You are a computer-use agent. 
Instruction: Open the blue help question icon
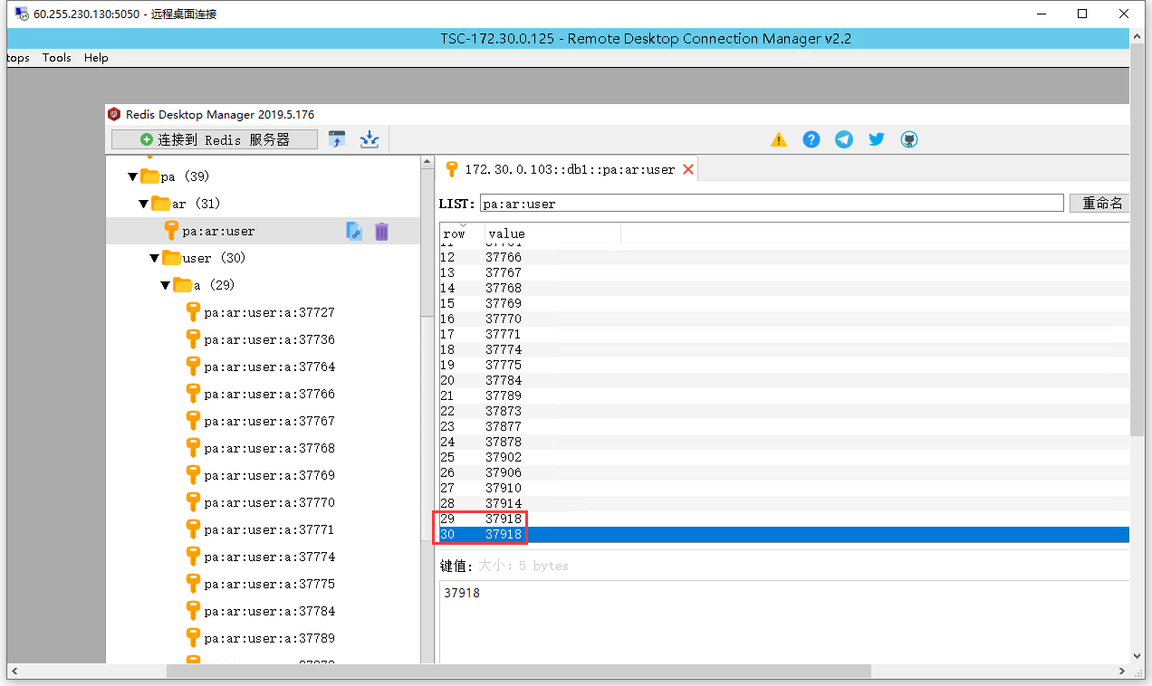[811, 139]
